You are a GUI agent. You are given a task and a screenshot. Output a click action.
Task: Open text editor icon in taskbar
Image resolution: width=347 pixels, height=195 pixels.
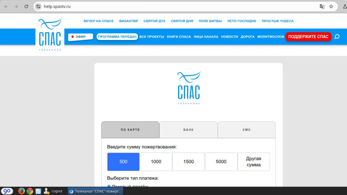[x=38, y=191]
